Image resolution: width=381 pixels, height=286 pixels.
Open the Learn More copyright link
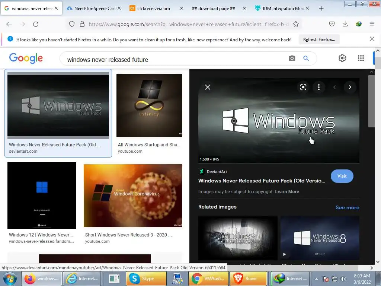click(x=287, y=192)
